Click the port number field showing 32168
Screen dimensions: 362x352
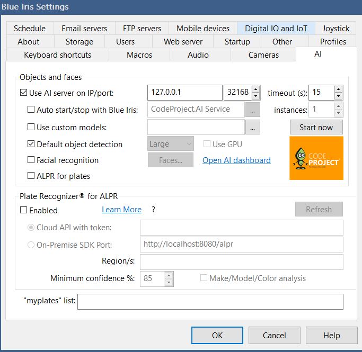pyautogui.click(x=238, y=93)
